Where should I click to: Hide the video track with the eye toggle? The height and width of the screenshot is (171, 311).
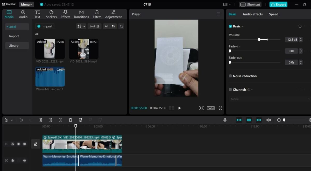pyautogui.click(x=18, y=144)
